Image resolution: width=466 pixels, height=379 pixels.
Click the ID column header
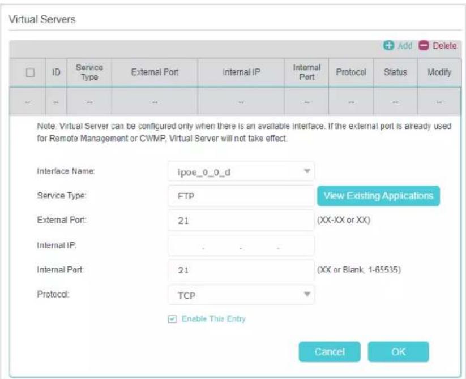point(56,72)
